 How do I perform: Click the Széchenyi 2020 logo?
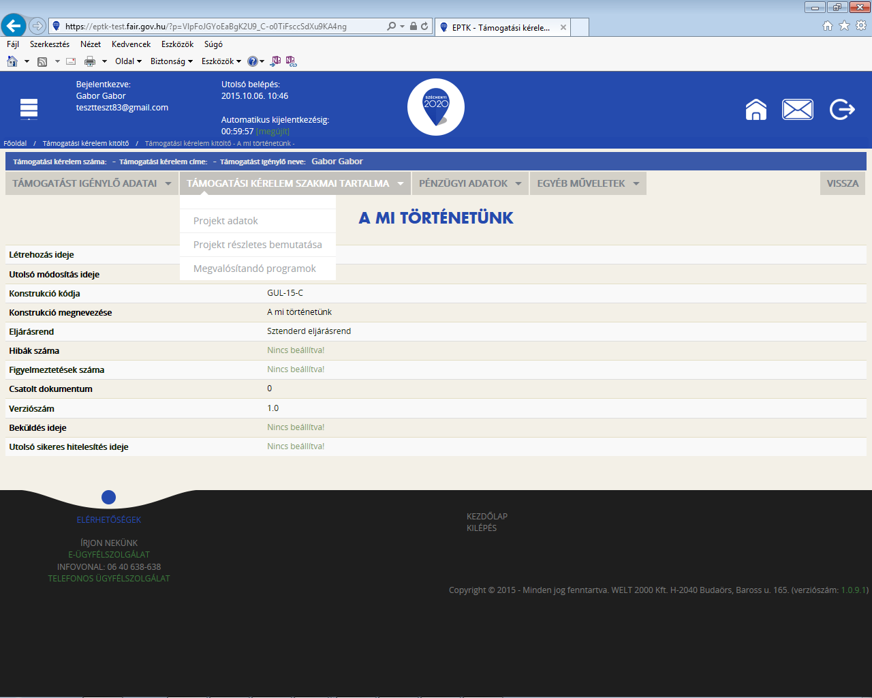[436, 107]
